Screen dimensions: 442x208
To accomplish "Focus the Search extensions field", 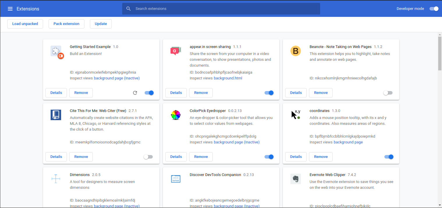I will click(x=221, y=9).
